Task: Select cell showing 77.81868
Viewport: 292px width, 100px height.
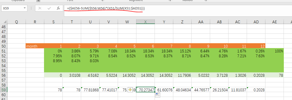Action: (x=90, y=90)
